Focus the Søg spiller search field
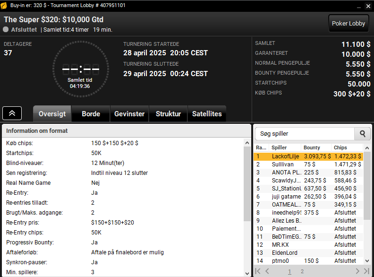This screenshot has height=277, width=374. tap(305, 134)
